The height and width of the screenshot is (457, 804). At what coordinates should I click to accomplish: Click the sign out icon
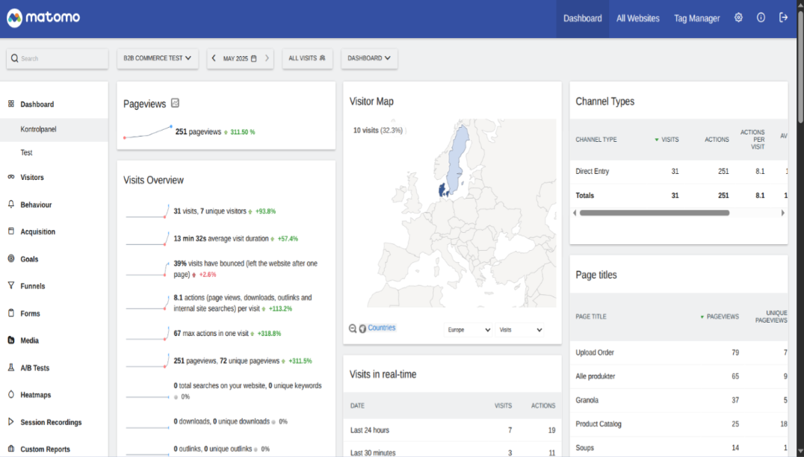coord(783,18)
